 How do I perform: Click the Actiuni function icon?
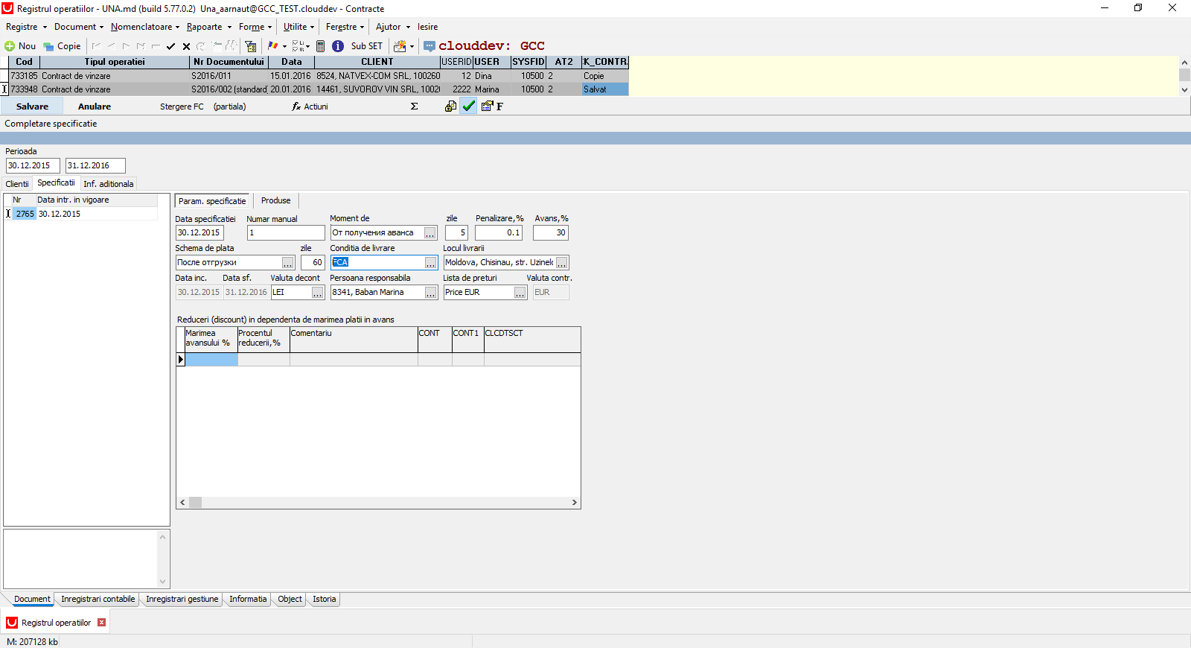point(296,107)
